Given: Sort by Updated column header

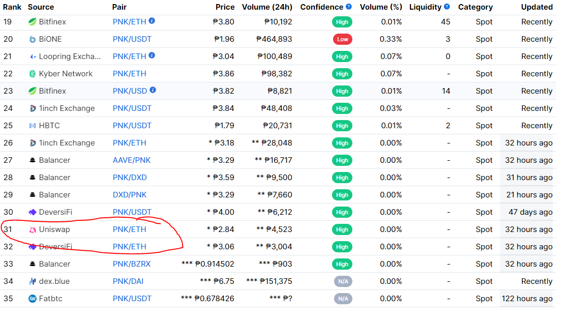Looking at the screenshot, I should (x=536, y=7).
